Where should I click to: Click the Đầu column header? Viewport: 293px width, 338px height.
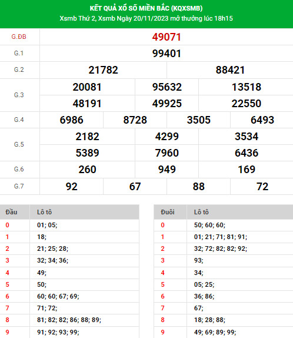[11, 212]
